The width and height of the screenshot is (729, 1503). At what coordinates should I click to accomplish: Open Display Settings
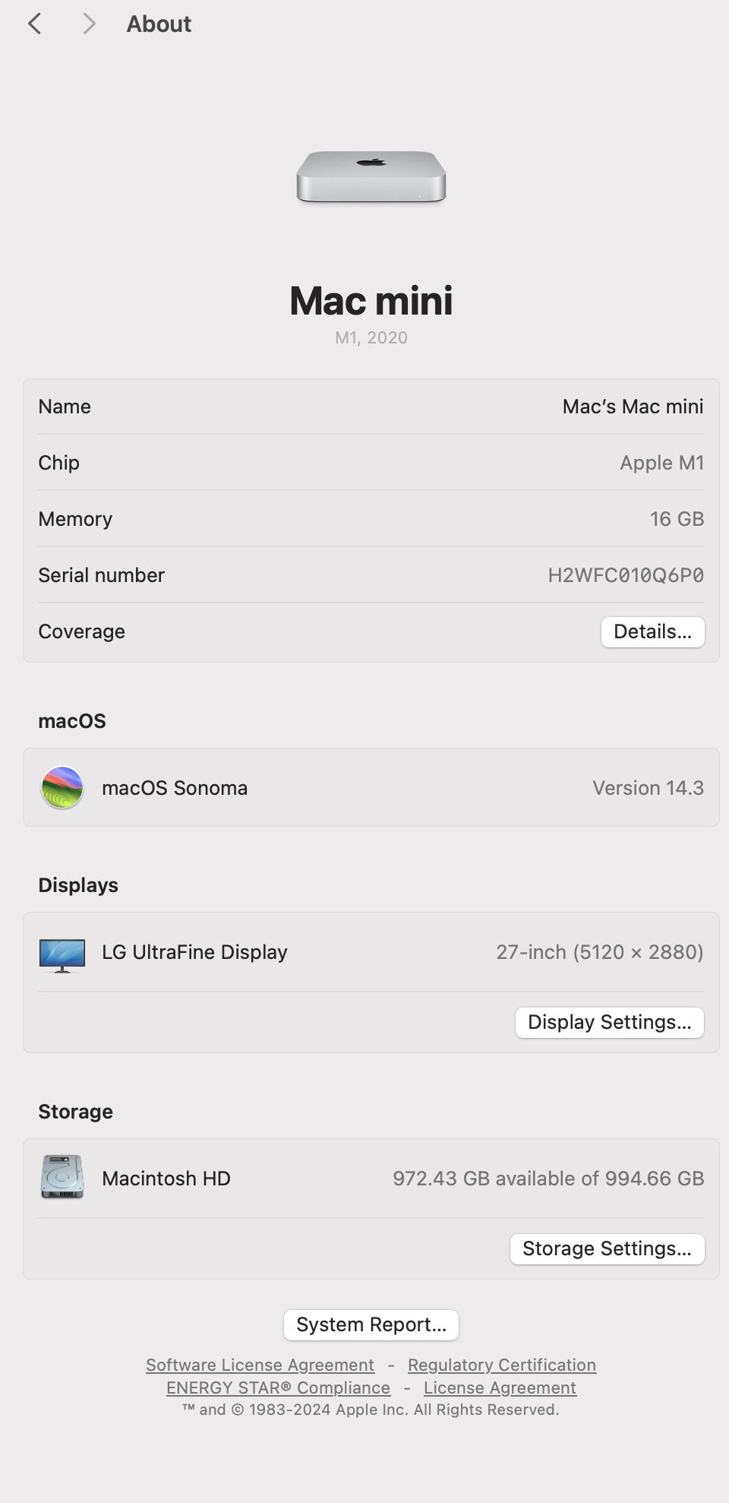click(609, 1022)
